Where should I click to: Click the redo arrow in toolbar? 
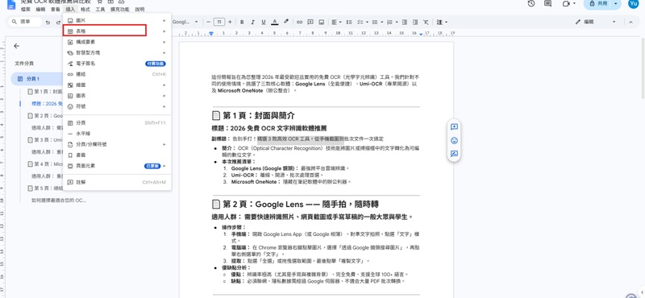tap(57, 23)
